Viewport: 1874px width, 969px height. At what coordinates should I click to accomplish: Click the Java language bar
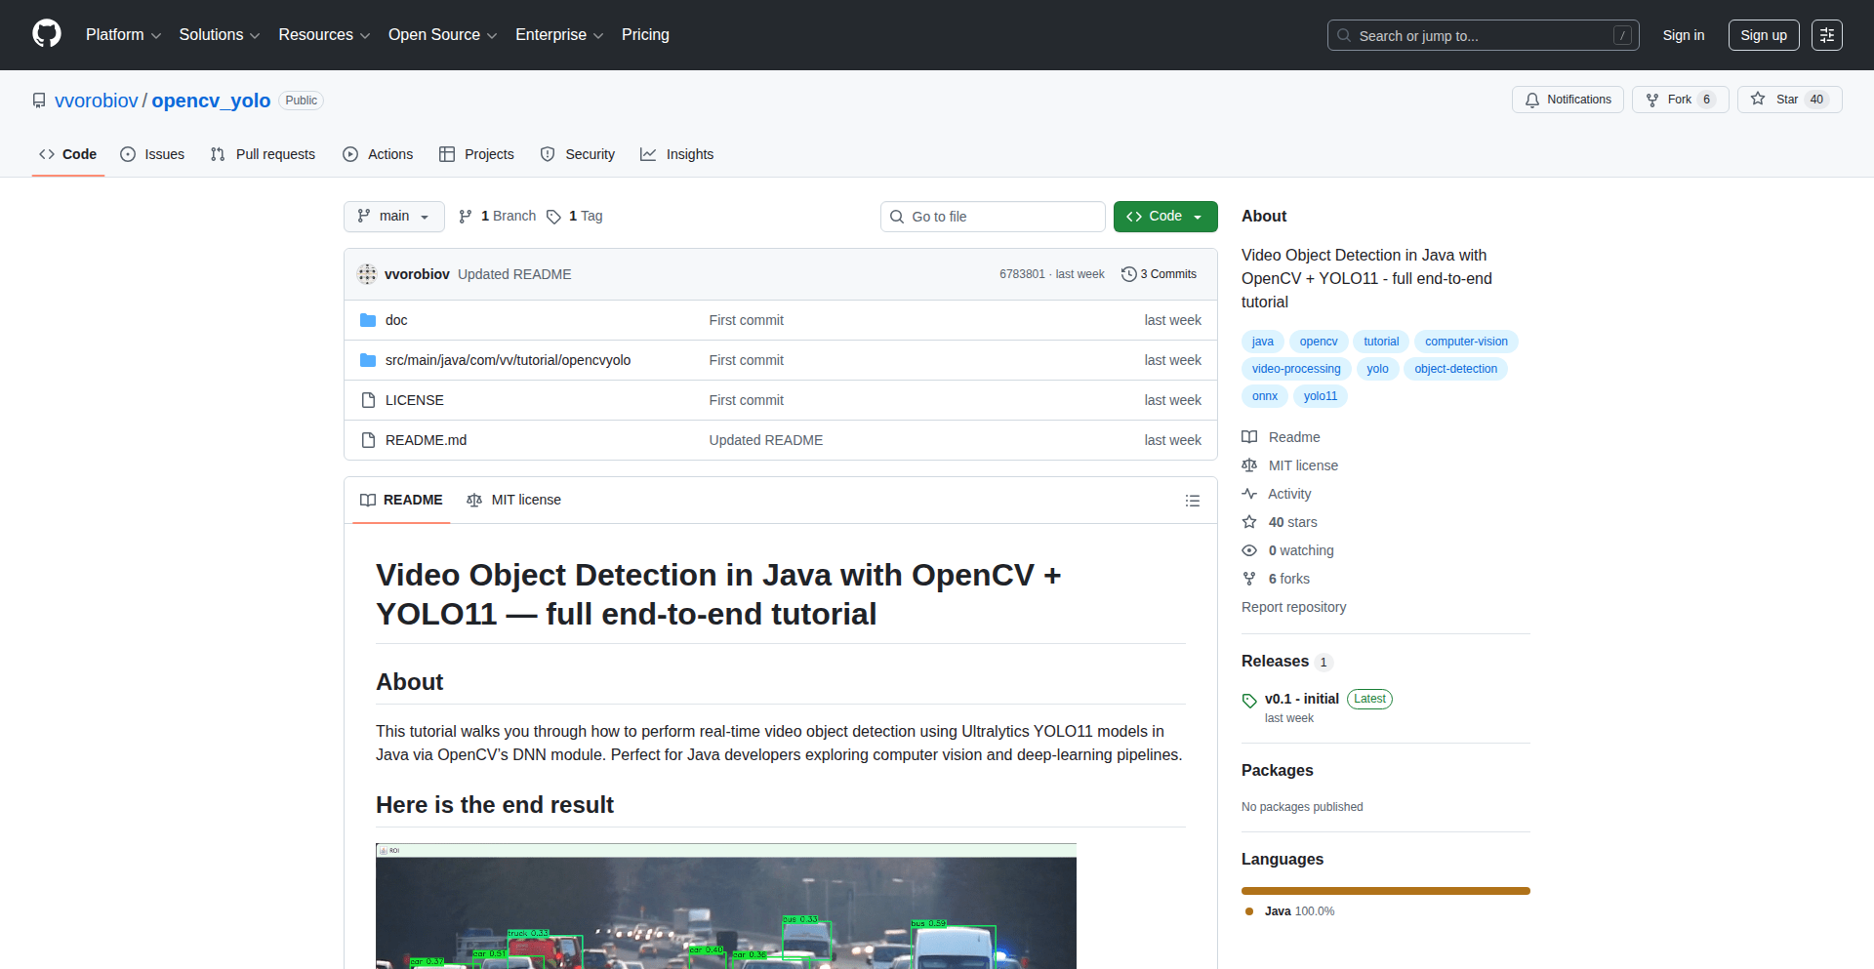[x=1386, y=891]
